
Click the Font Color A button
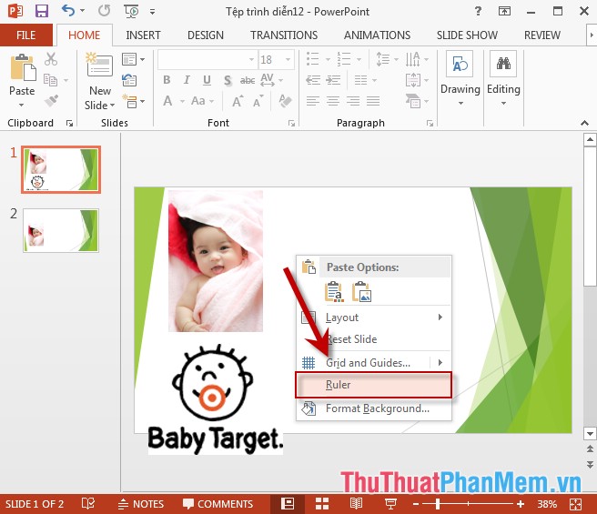[x=167, y=101]
